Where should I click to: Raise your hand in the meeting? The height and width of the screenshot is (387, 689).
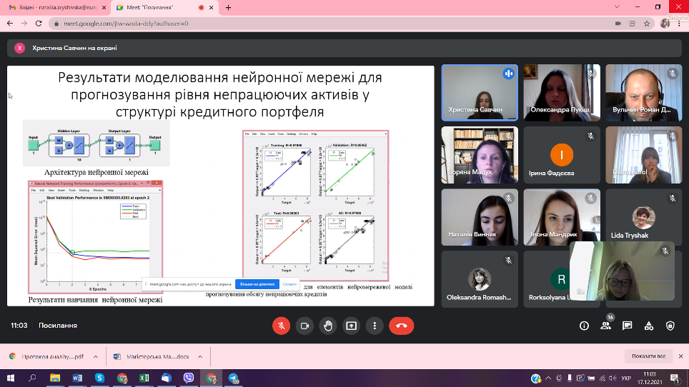click(x=328, y=326)
